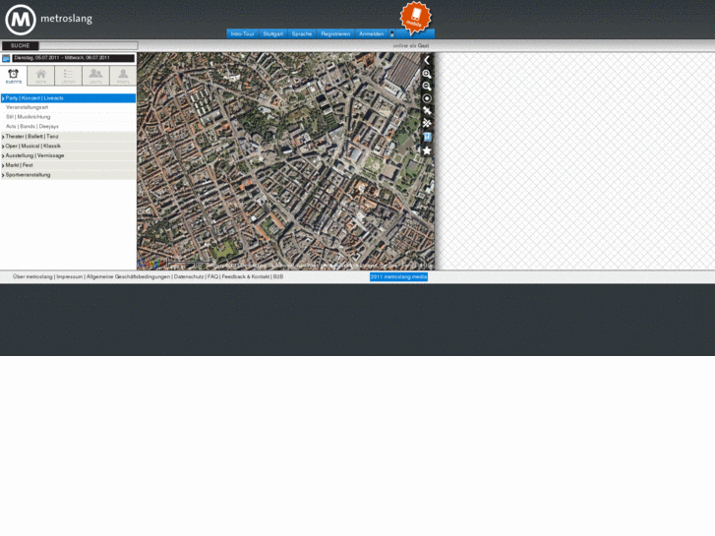Click the metroslang M logo
This screenshot has width=715, height=536.
click(x=21, y=20)
